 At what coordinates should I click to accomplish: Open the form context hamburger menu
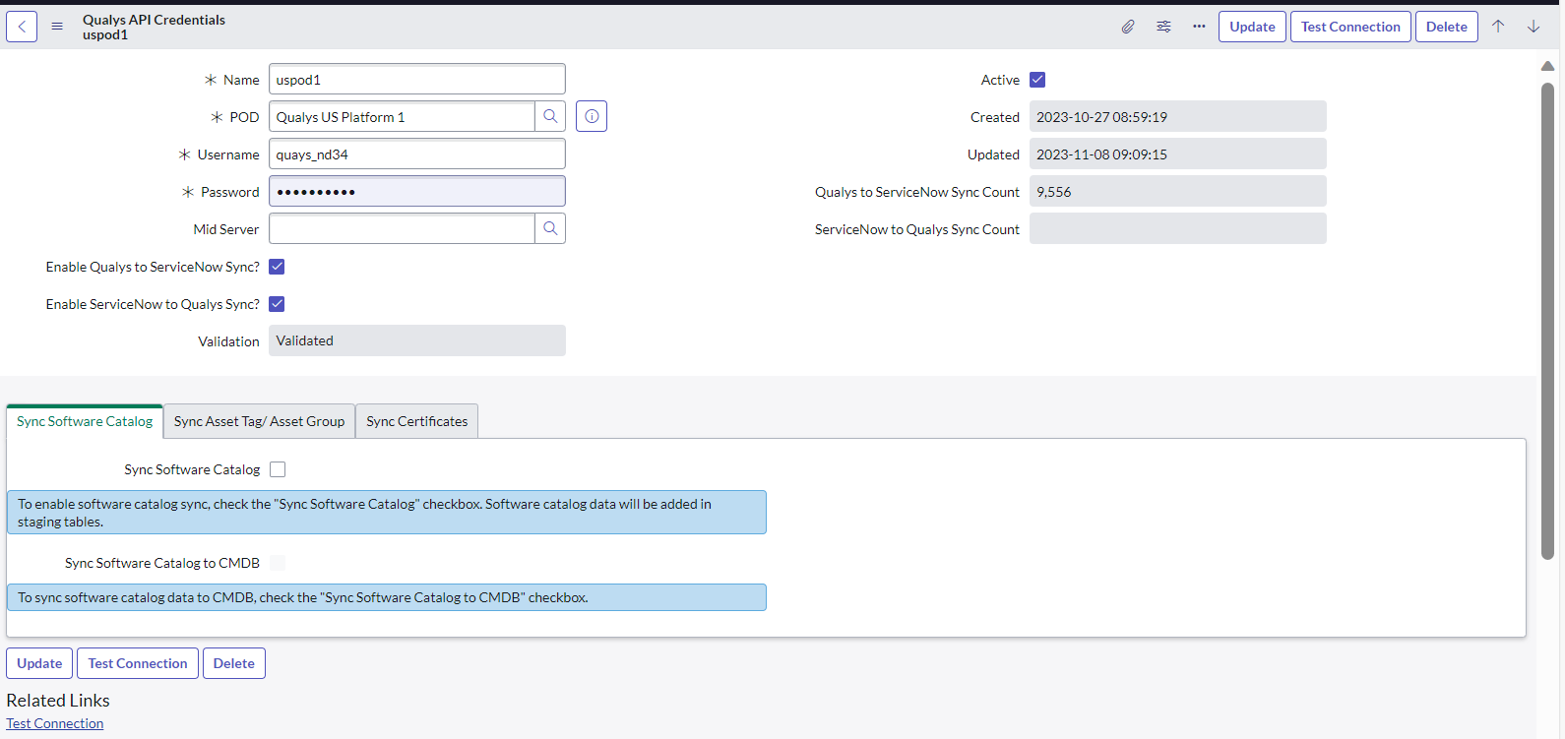[x=57, y=27]
